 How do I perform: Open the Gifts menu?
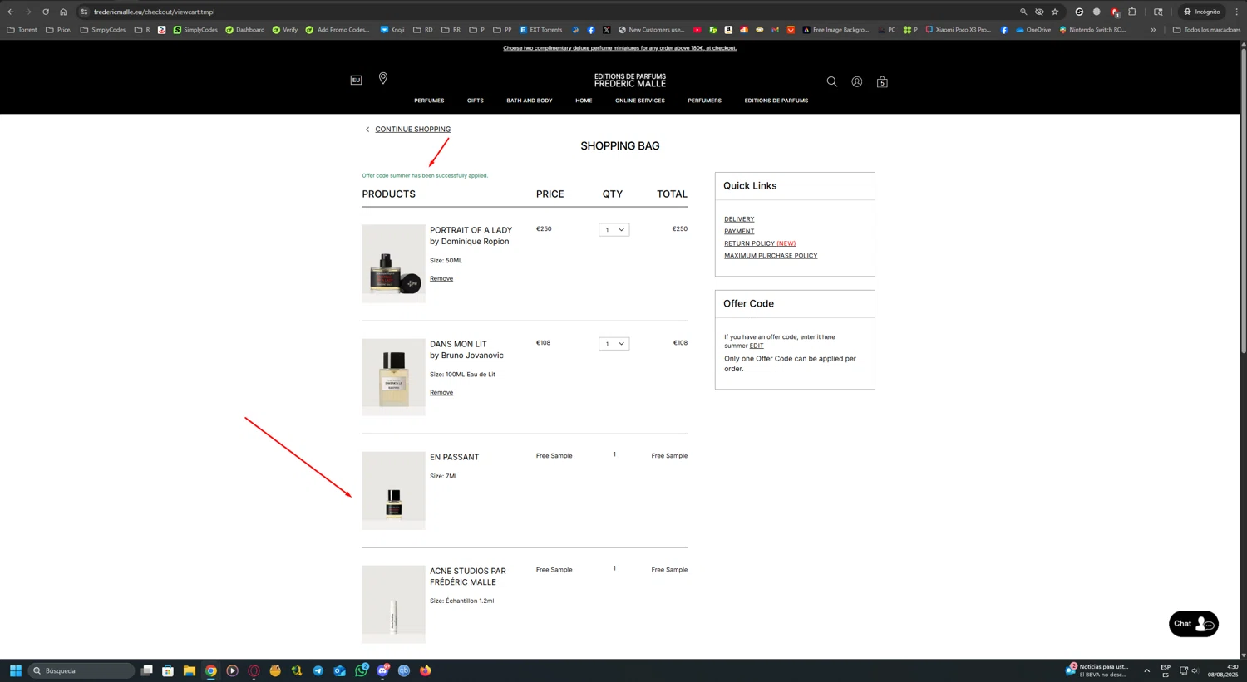(x=475, y=101)
